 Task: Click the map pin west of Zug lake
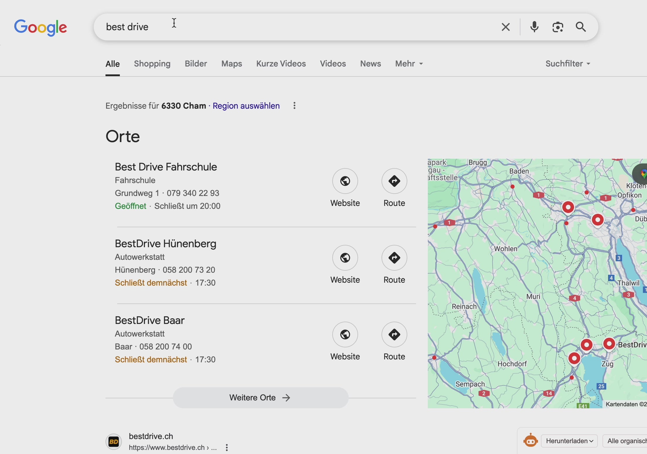[x=574, y=359]
